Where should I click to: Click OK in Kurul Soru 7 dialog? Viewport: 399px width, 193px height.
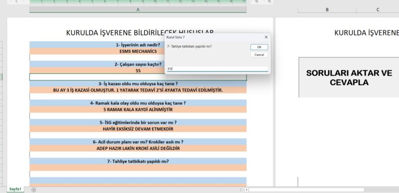259,47
